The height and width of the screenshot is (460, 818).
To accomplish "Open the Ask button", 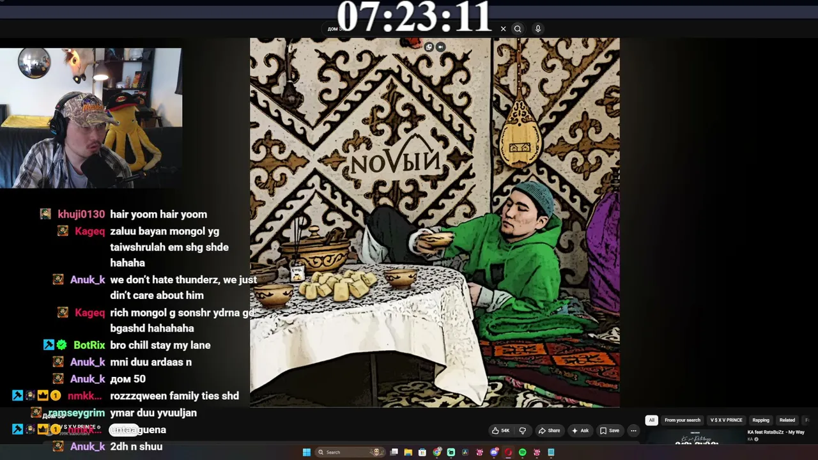I will click(x=580, y=431).
